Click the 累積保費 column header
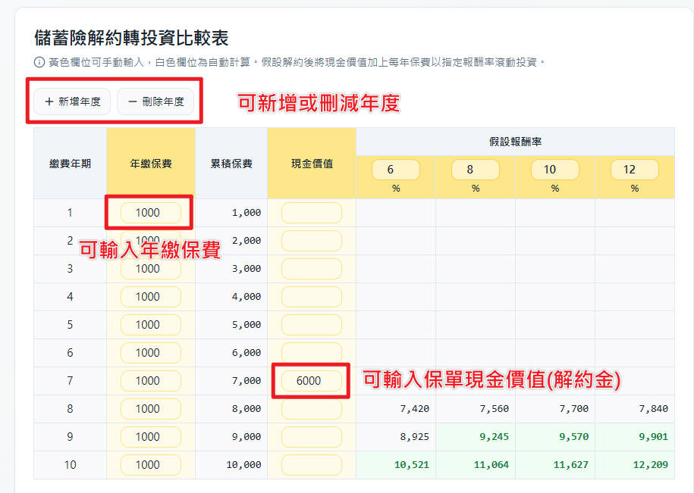Viewport: 694px width, 493px height. pos(231,163)
